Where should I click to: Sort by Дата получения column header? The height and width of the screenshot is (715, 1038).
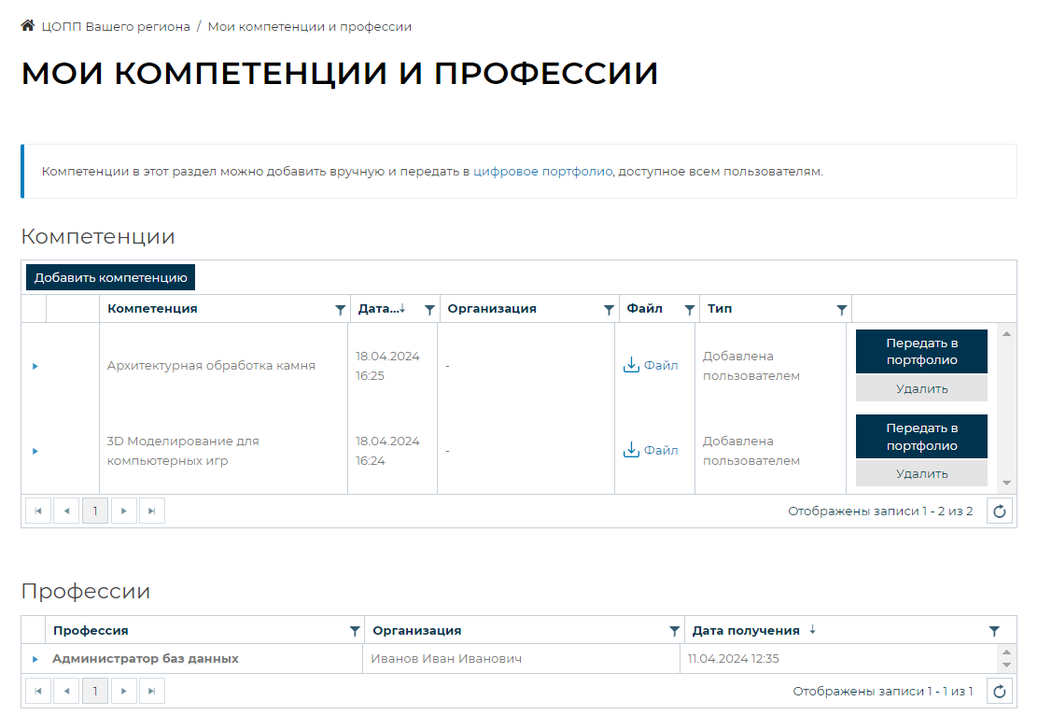pos(746,631)
